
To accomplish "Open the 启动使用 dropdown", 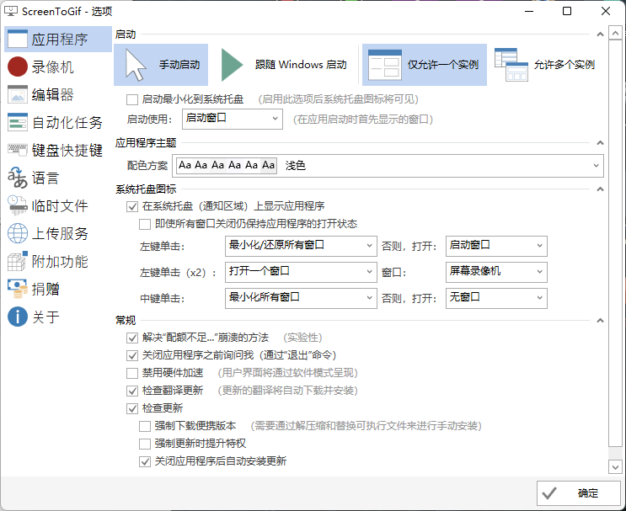I will (233, 119).
